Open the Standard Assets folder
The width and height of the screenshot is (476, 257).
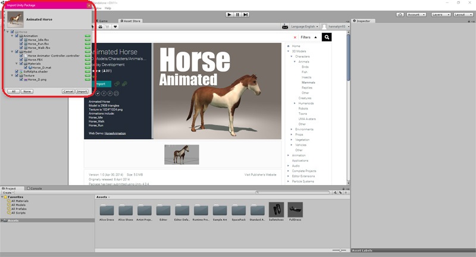click(x=258, y=210)
